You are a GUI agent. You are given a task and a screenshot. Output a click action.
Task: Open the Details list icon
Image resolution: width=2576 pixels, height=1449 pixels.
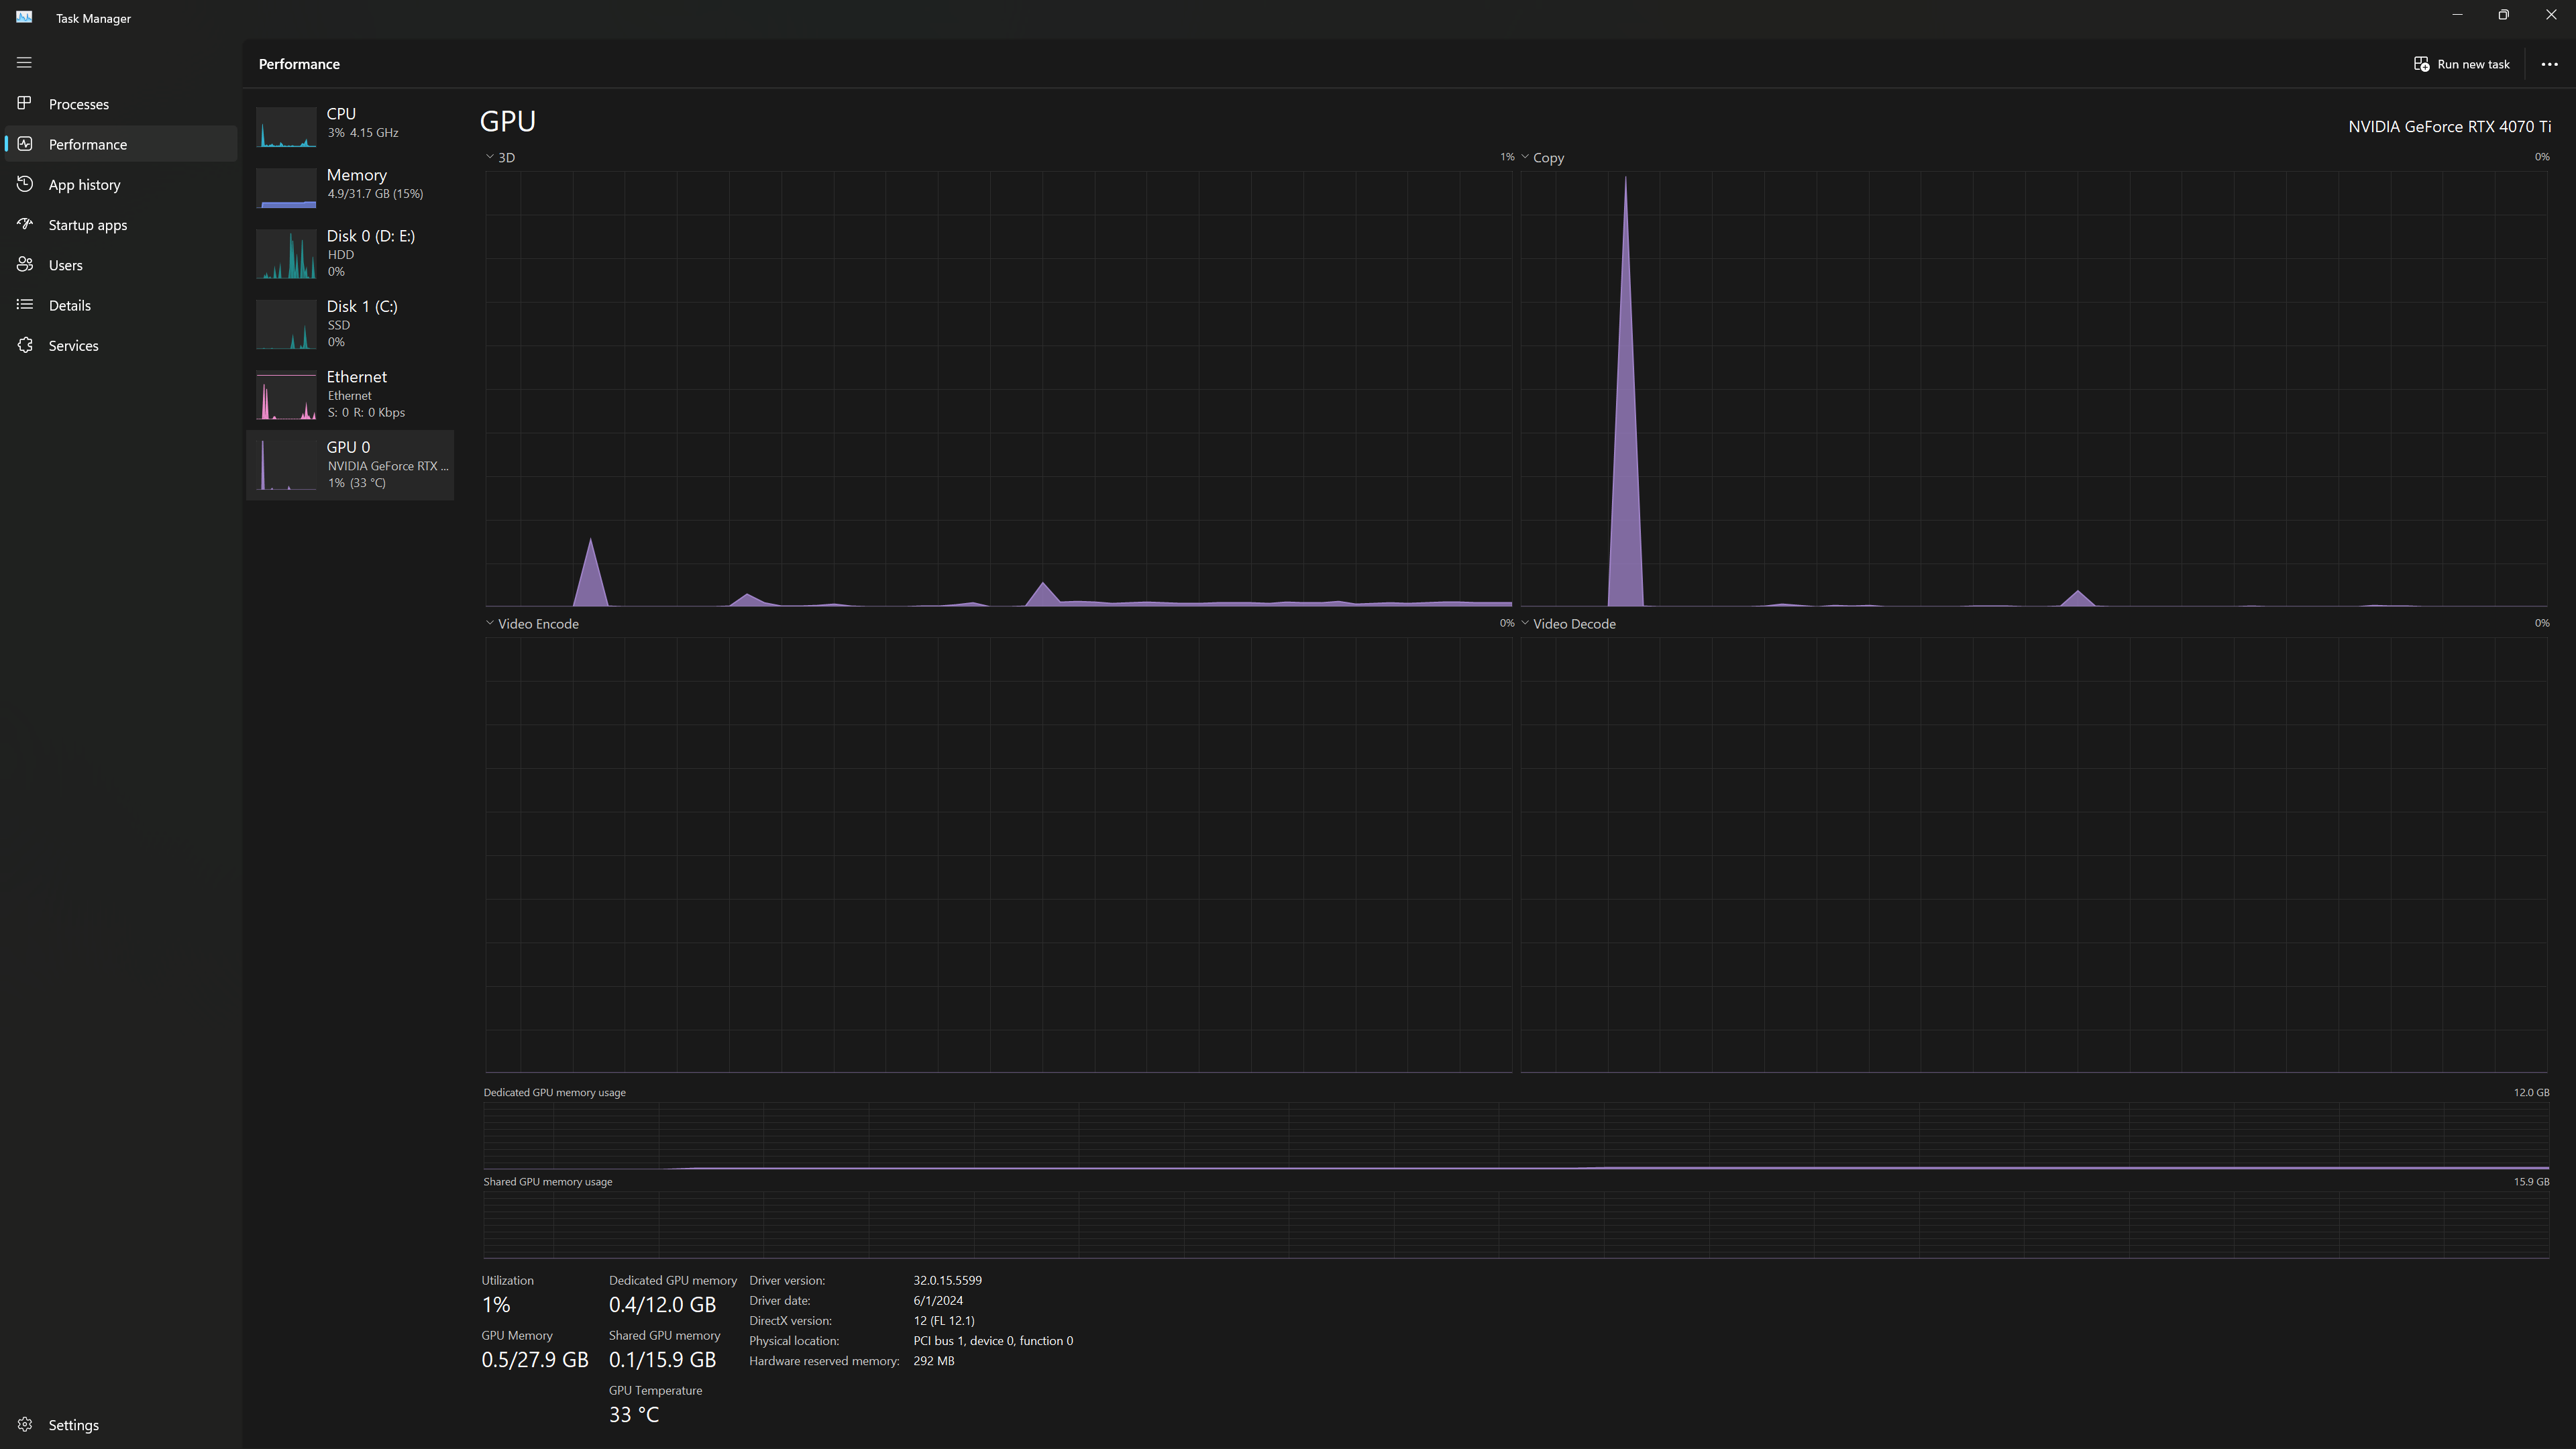point(25,305)
